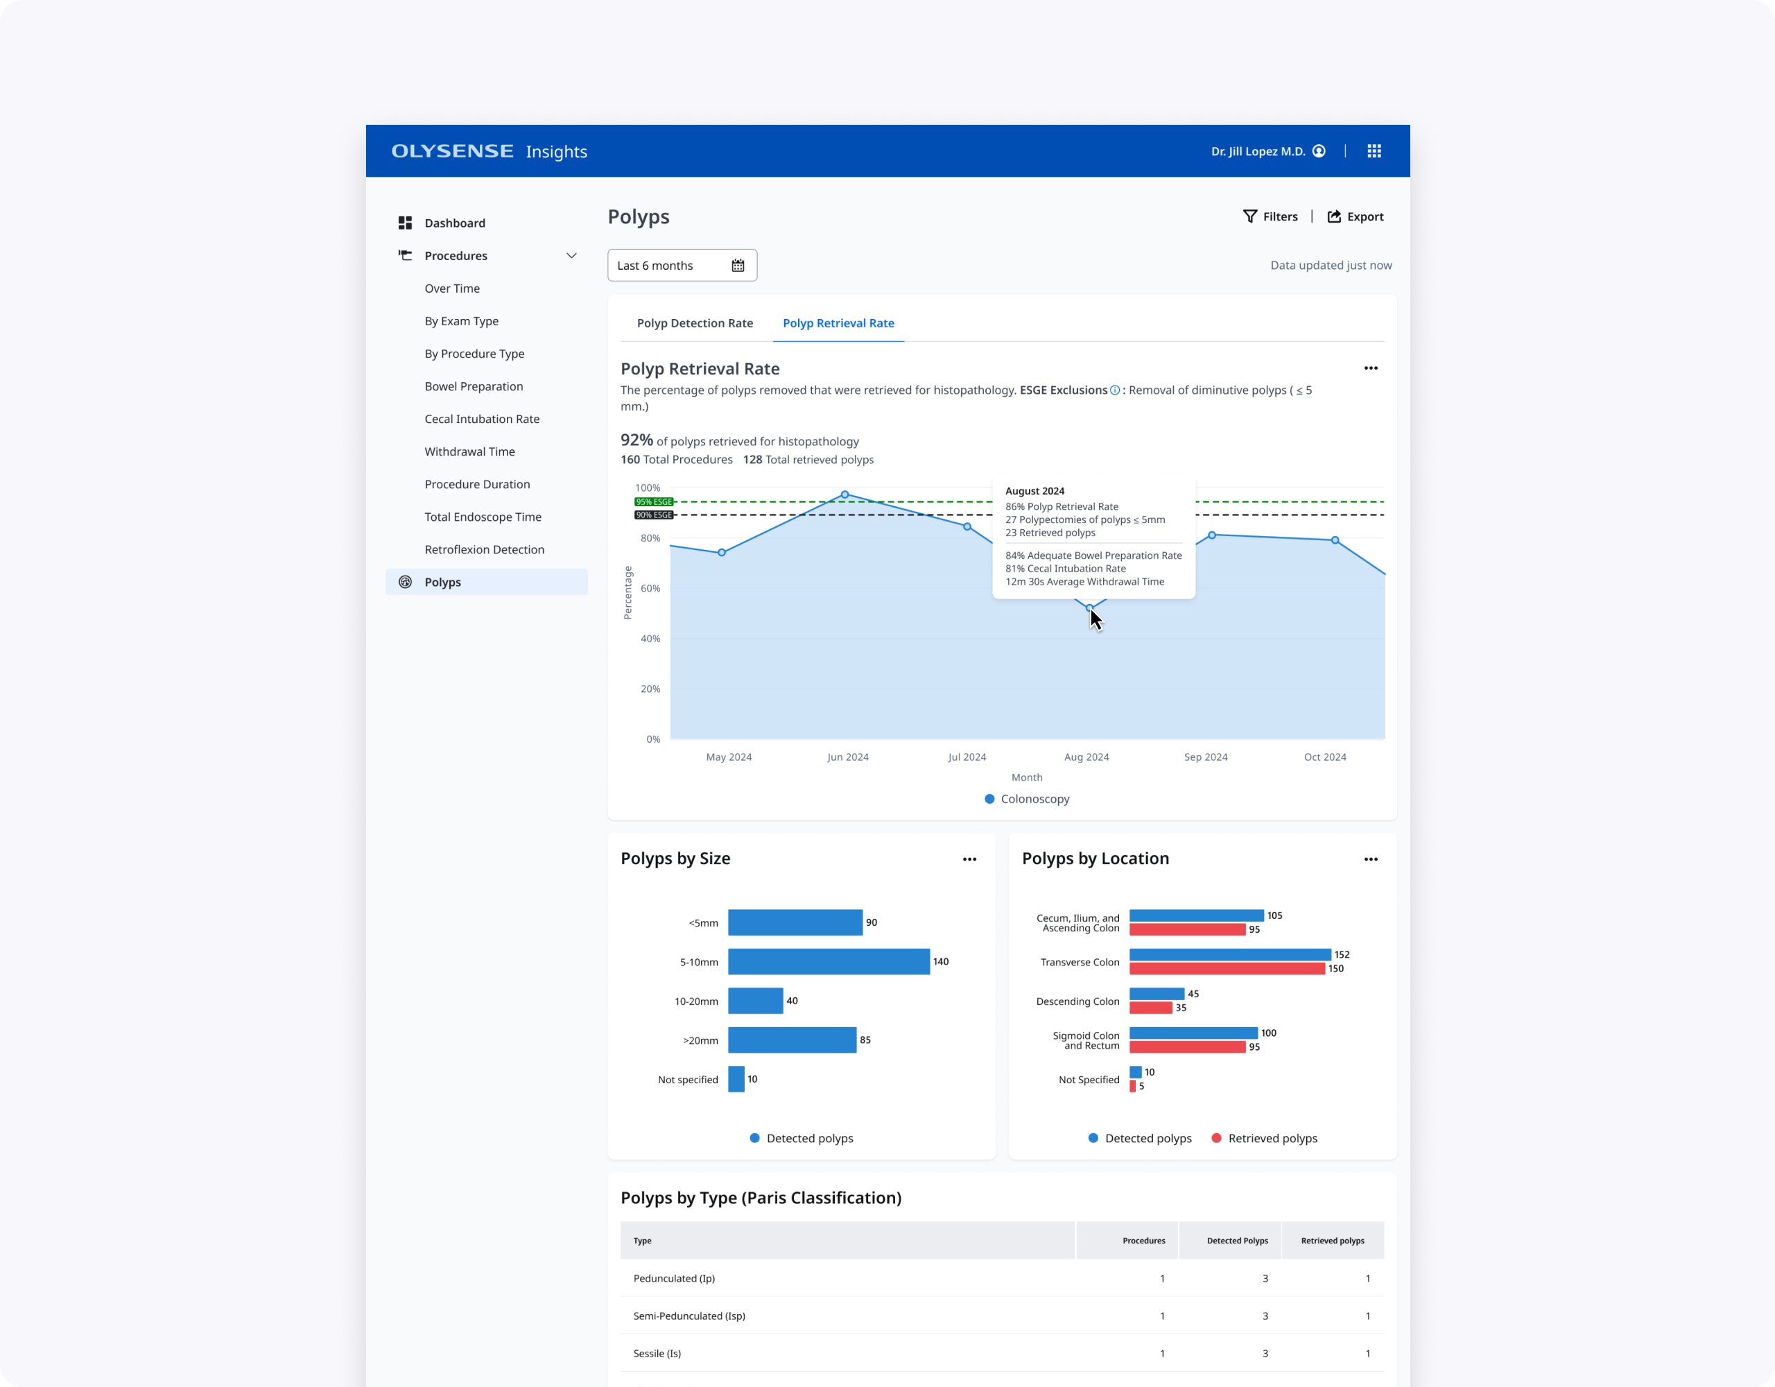Open Cecal Intubation Rate page
1775x1387 pixels.
click(x=481, y=419)
